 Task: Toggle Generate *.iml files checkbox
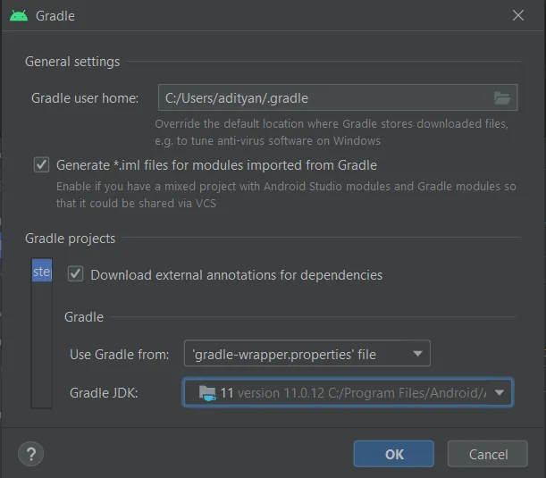41,164
